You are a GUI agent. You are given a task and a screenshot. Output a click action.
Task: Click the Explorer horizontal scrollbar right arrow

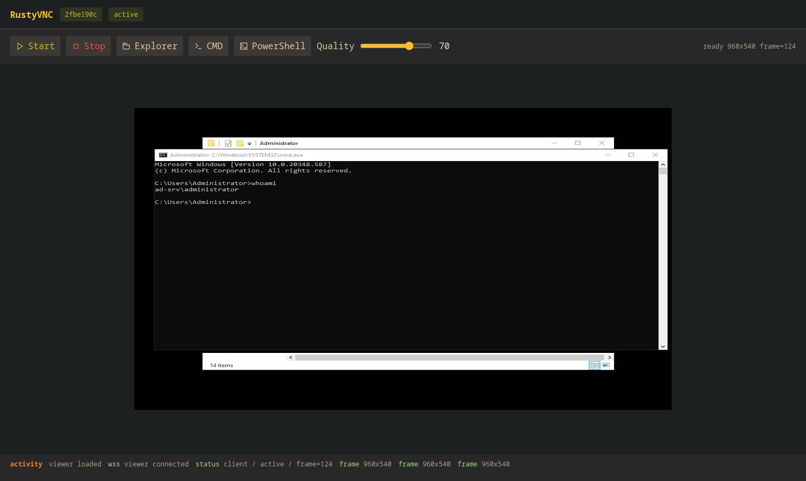tap(610, 357)
